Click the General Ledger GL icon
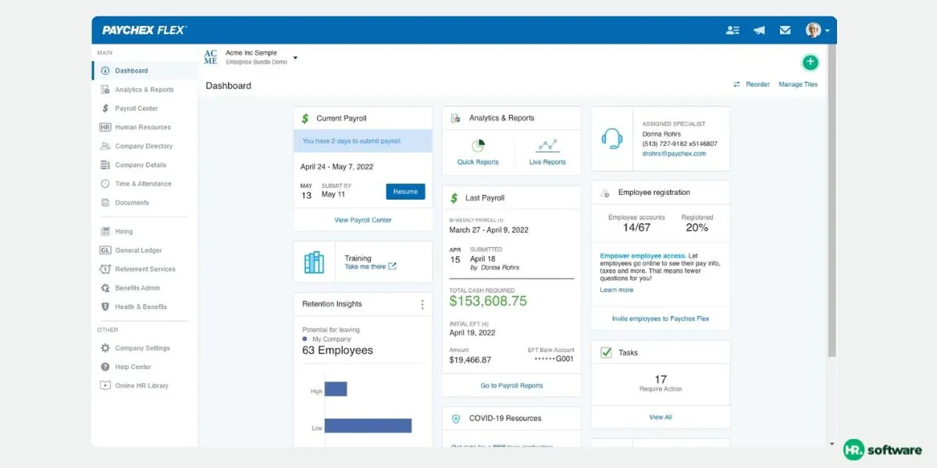 [x=105, y=250]
